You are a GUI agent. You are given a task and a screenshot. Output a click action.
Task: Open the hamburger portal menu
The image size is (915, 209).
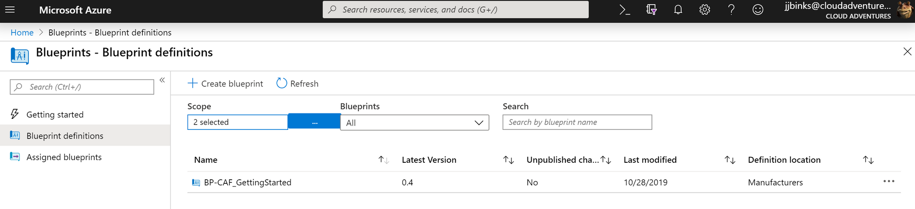[10, 10]
